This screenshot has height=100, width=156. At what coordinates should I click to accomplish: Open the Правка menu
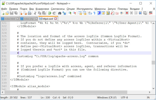(13, 9)
